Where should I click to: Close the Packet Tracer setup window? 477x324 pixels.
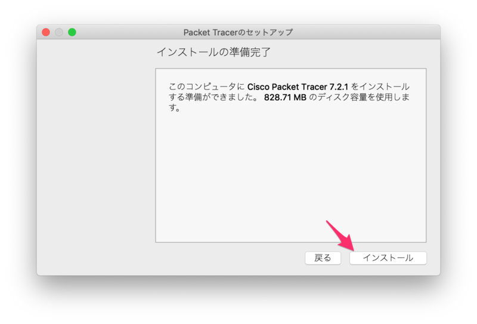coord(46,32)
